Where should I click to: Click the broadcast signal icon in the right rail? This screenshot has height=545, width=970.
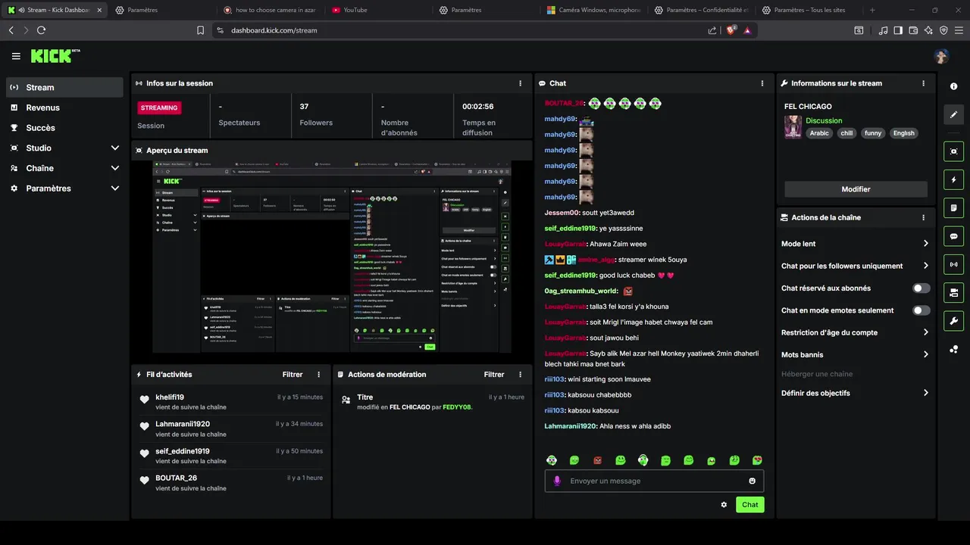[953, 264]
